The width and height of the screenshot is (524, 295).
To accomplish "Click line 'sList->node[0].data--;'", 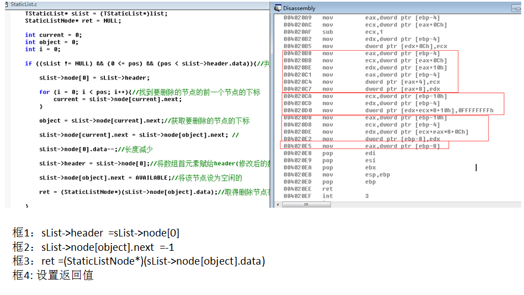I will [x=96, y=149].
